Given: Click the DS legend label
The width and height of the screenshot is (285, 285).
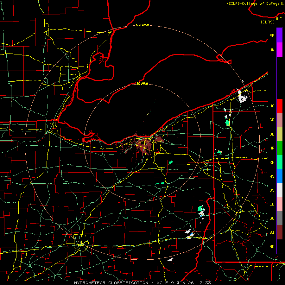Looking at the screenshot, I should click(272, 190).
